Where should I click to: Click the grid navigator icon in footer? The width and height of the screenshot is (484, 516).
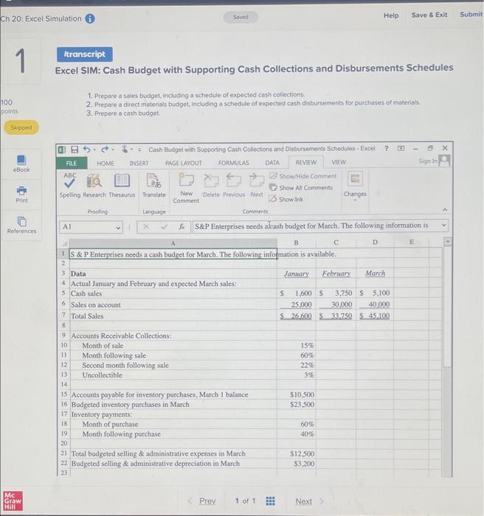tap(270, 501)
